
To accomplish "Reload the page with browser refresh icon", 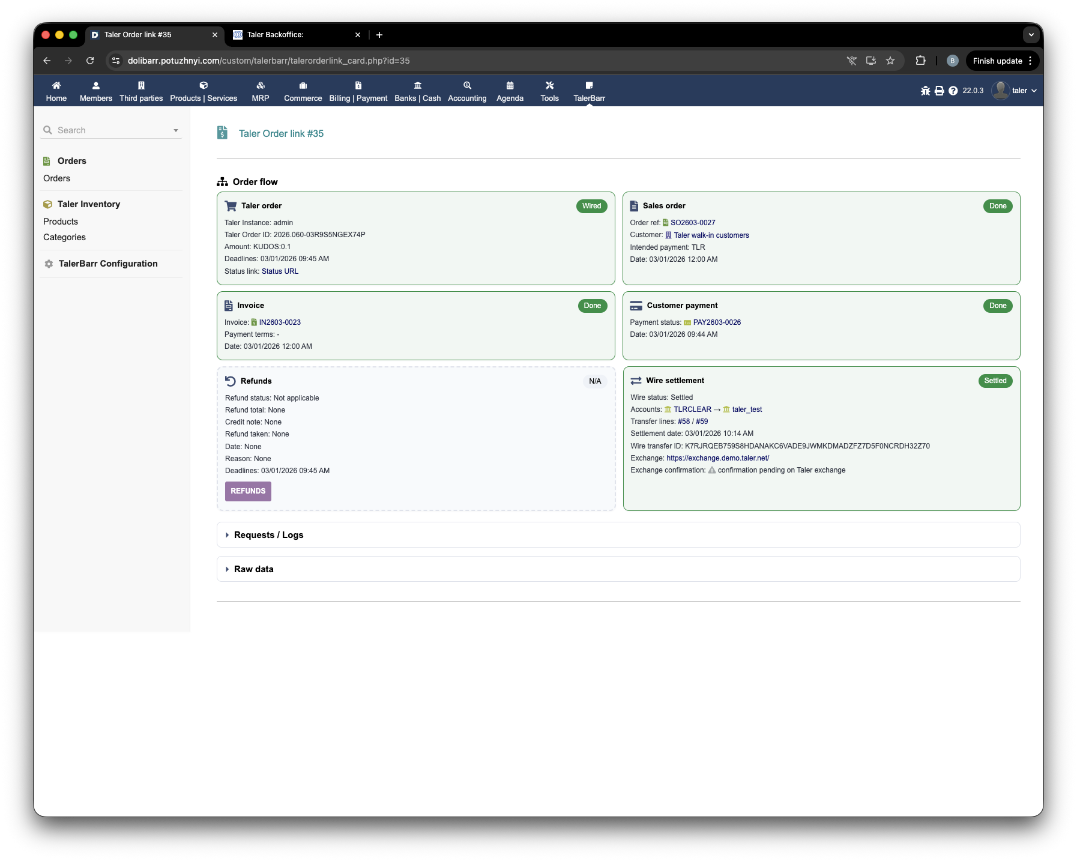I will click(90, 61).
